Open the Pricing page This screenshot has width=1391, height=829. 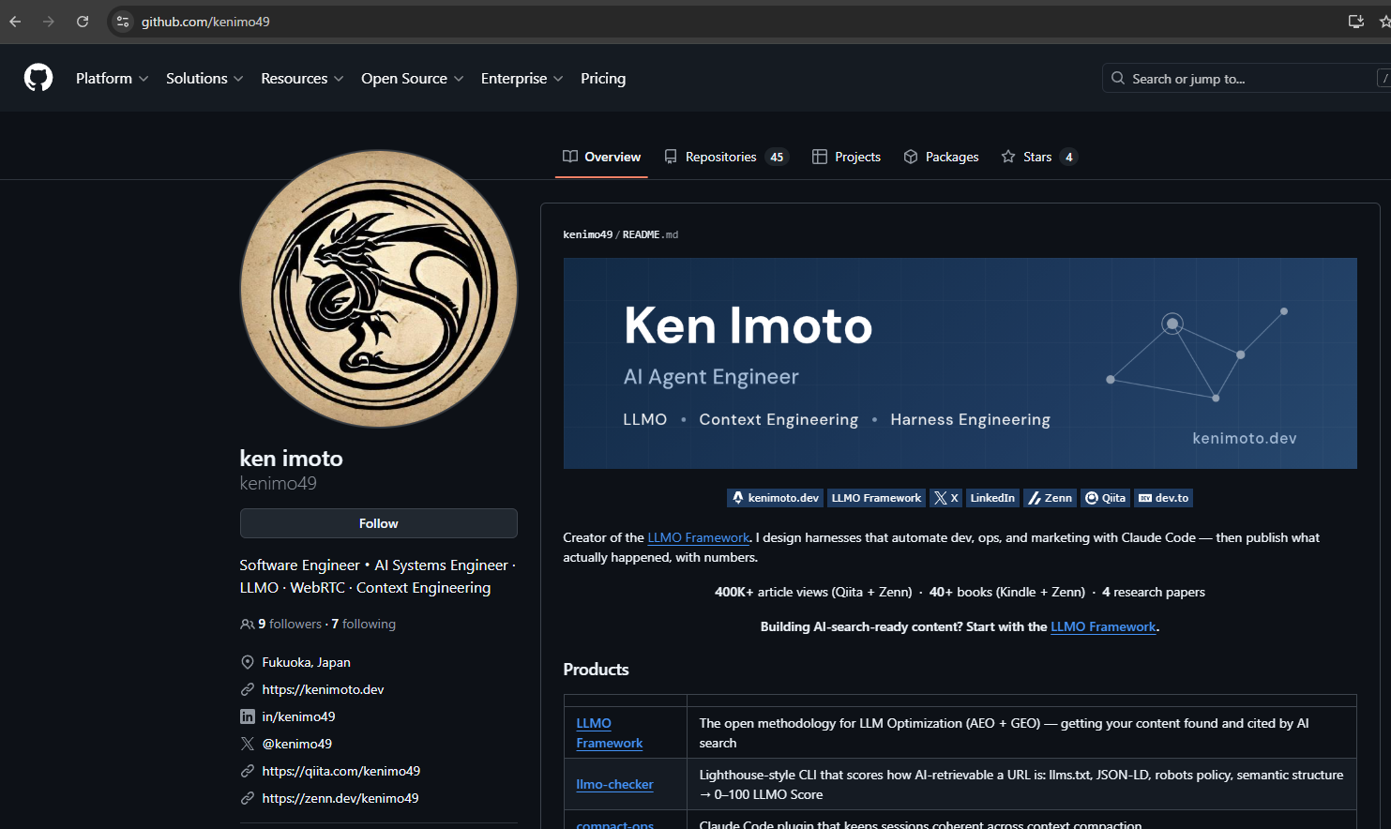coord(603,79)
